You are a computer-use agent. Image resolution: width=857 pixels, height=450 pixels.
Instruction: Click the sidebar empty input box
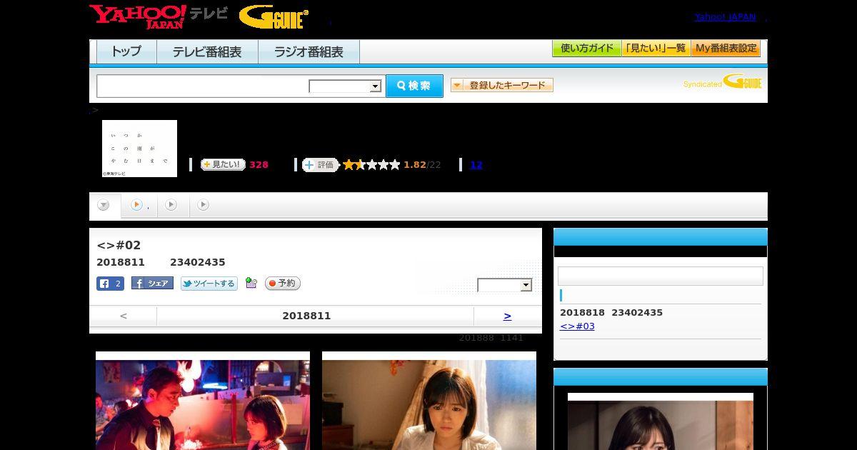(x=661, y=276)
